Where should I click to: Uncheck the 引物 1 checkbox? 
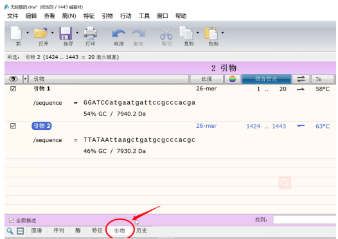(x=13, y=89)
